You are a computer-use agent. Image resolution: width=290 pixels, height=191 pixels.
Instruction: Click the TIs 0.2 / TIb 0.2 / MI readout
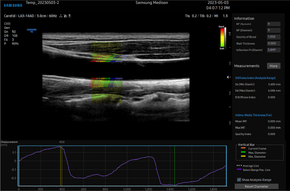[206, 16]
